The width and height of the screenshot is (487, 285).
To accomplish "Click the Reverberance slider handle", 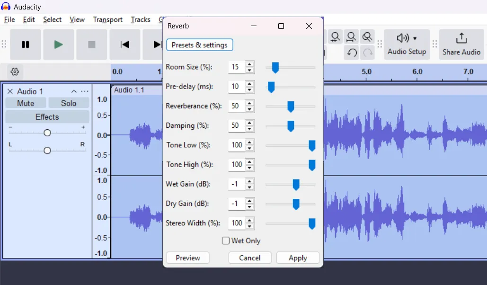I will (291, 107).
